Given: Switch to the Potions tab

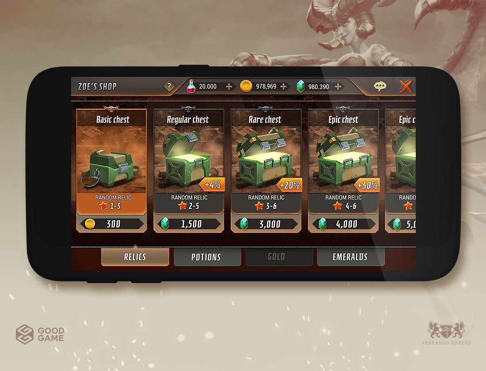Looking at the screenshot, I should (x=207, y=257).
